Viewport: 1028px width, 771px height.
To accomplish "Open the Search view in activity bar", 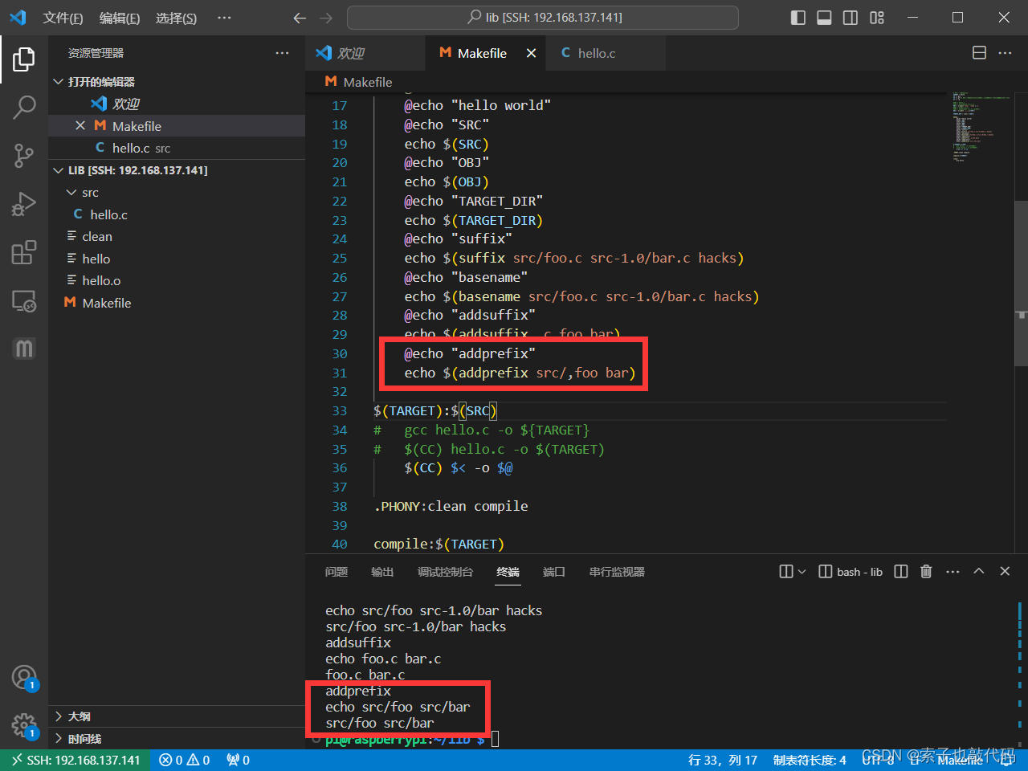I will pyautogui.click(x=24, y=107).
